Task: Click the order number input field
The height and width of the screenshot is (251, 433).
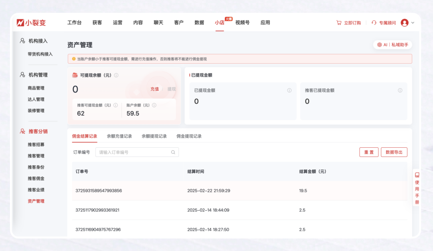Action: [x=132, y=152]
